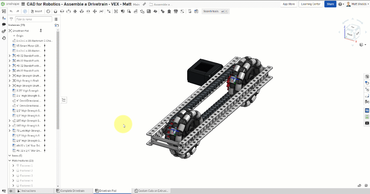
Task: Select the Revolute mate tool icon
Action: click(62, 11)
